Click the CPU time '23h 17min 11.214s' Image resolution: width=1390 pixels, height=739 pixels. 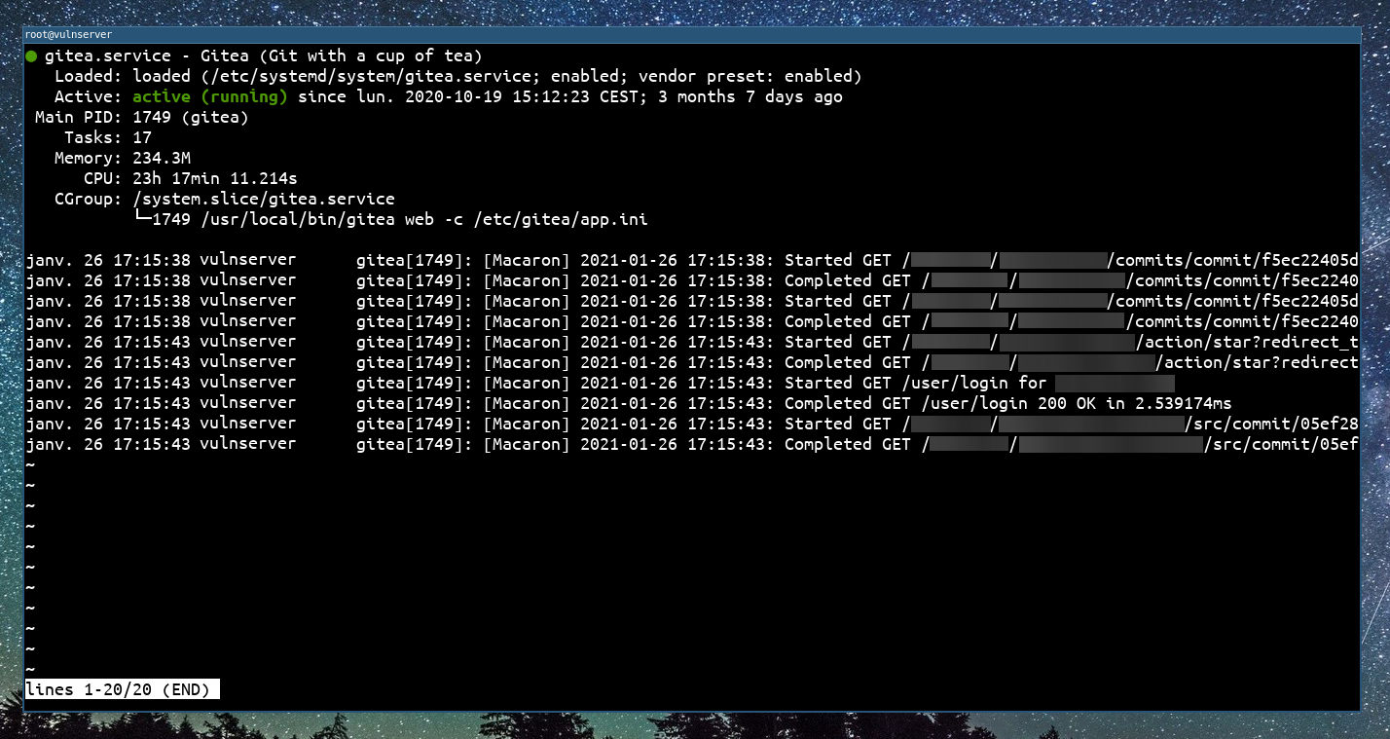click(x=215, y=178)
